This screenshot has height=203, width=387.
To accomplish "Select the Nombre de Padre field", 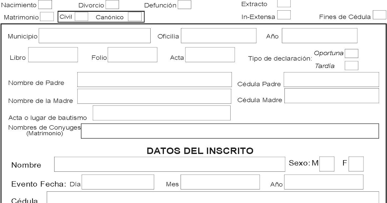I will coord(154,80).
